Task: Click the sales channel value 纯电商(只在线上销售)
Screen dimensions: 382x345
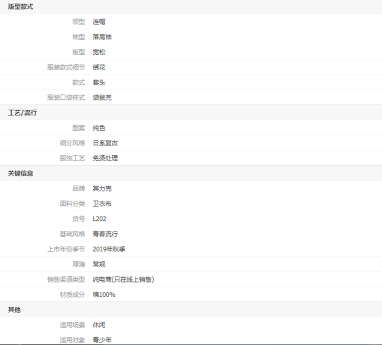Action: tap(123, 279)
